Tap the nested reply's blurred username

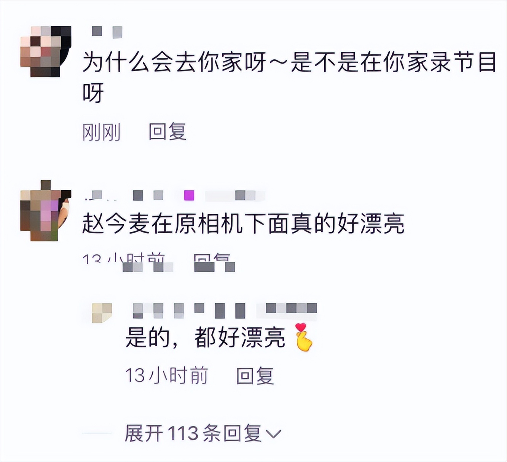coord(189,311)
